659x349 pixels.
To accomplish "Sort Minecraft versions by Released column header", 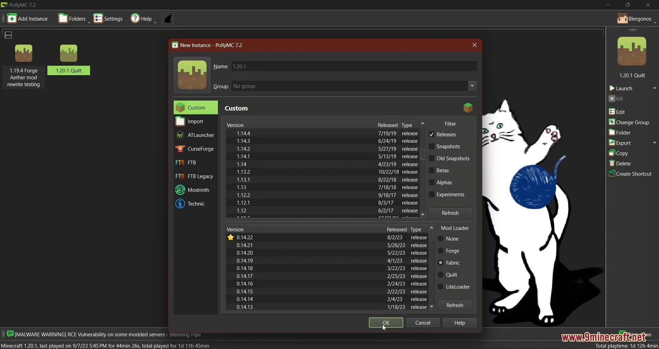I will (388, 125).
